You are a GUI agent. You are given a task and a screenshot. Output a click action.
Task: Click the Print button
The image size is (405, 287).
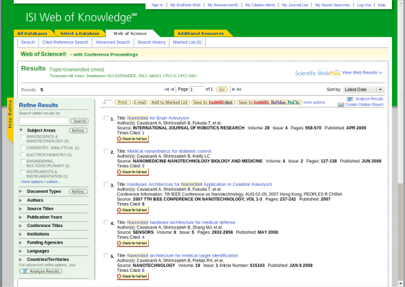coord(123,103)
